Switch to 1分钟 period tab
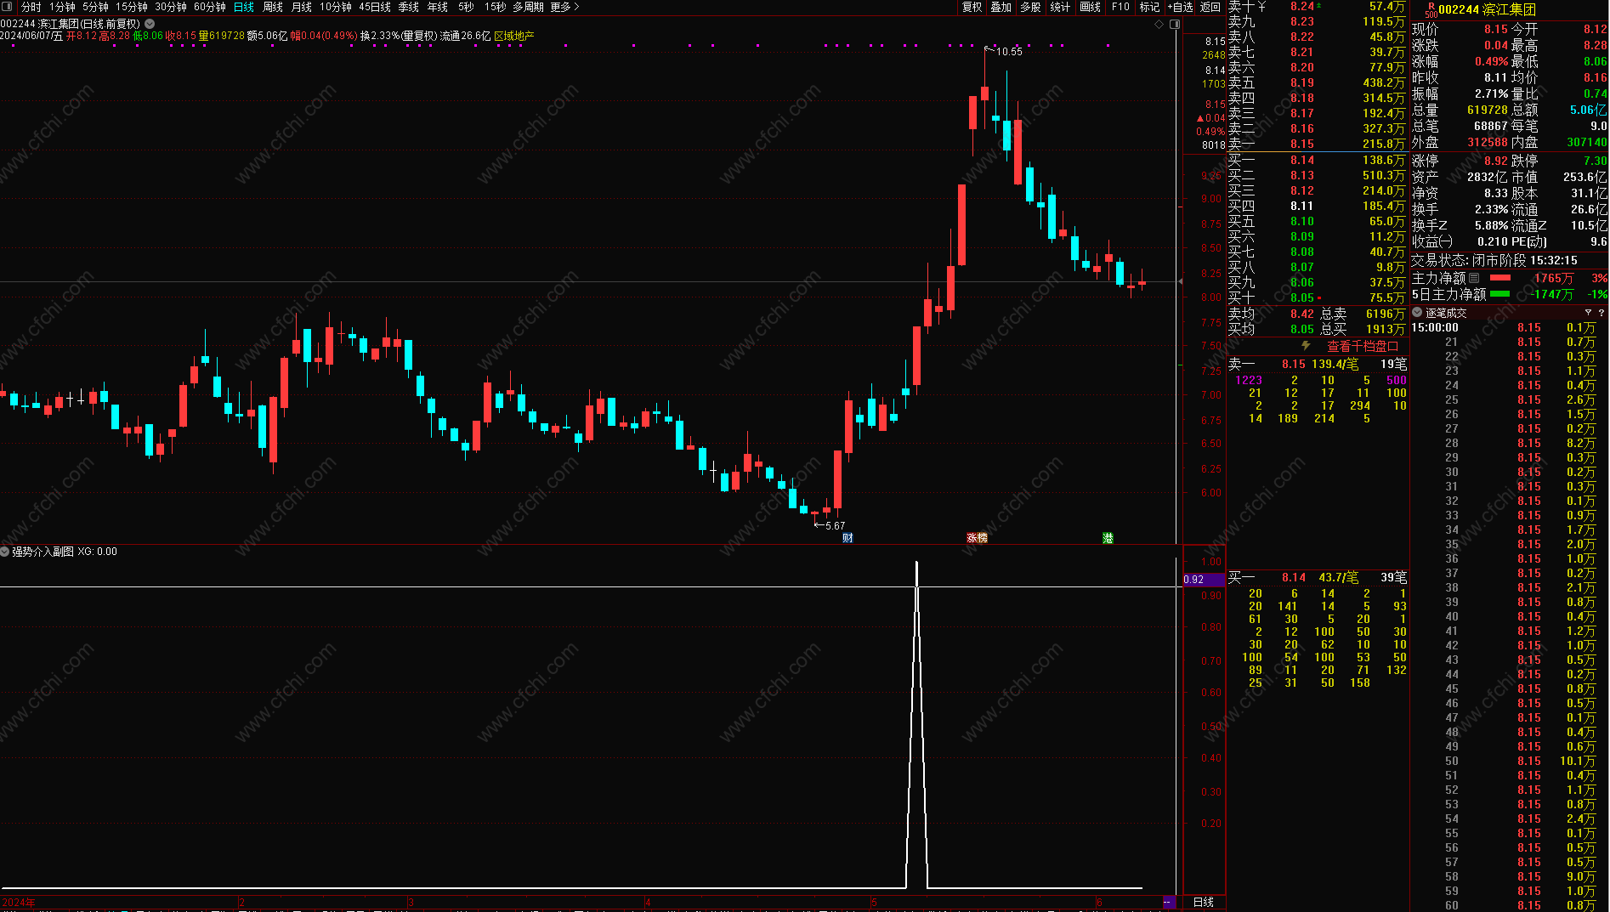 (x=62, y=7)
